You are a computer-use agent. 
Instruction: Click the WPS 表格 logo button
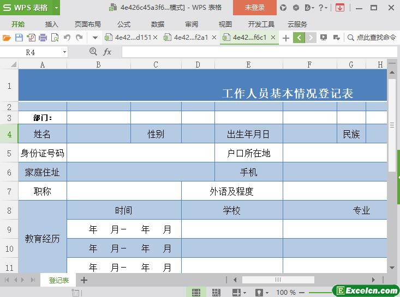click(x=26, y=8)
